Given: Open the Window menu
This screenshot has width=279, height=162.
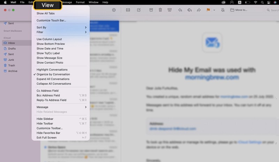Looking at the screenshot, I should [x=93, y=2].
